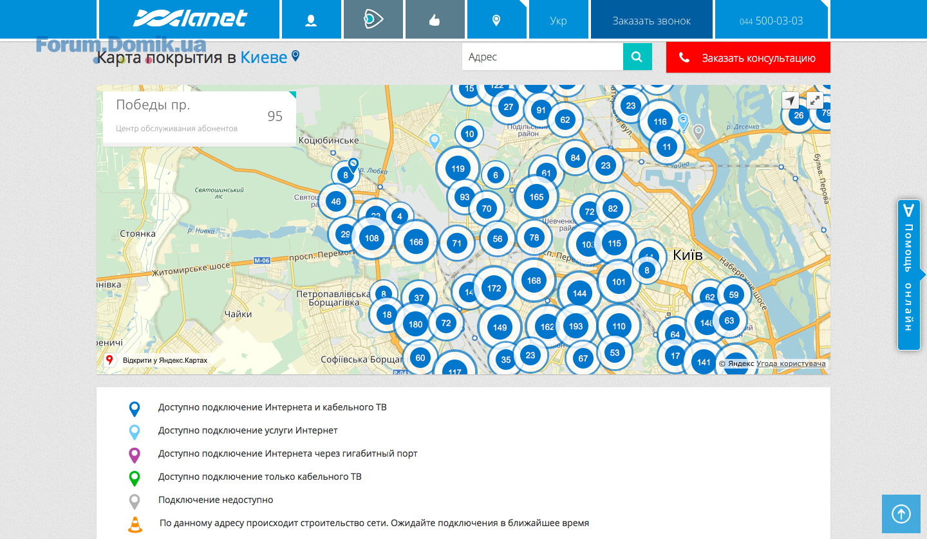
Task: Focus the Адрес search field
Action: tap(543, 57)
